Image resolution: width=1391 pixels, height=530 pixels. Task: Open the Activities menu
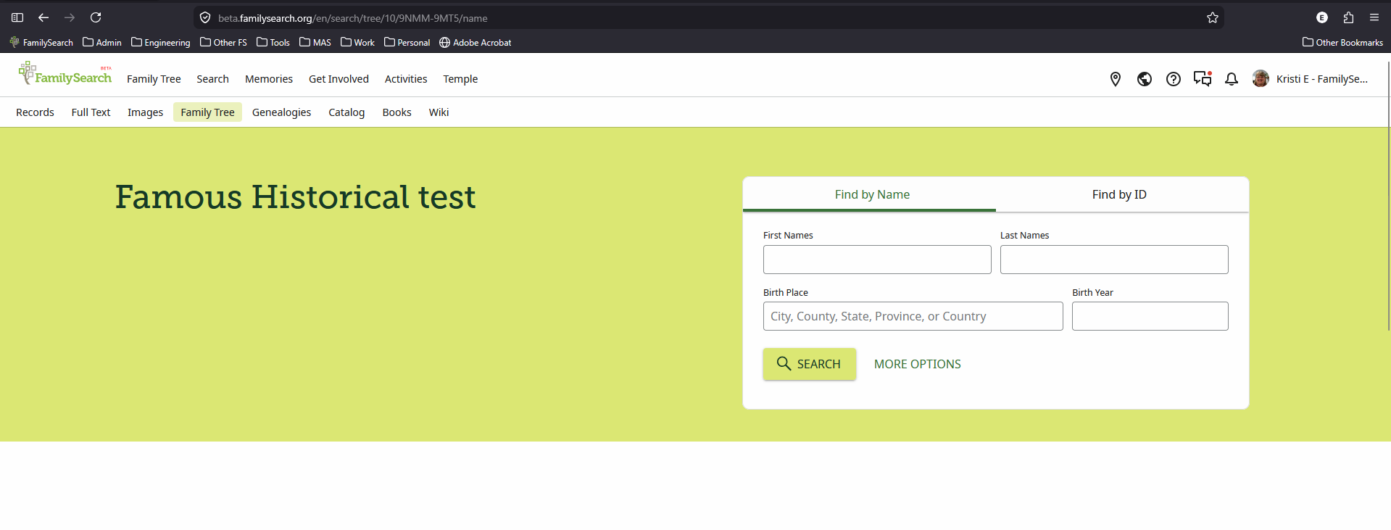tap(406, 79)
